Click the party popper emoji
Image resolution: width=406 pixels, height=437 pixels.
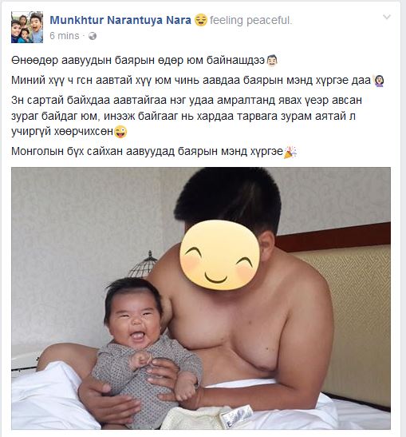pos(290,152)
